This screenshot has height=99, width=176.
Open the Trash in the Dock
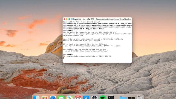click(140, 97)
